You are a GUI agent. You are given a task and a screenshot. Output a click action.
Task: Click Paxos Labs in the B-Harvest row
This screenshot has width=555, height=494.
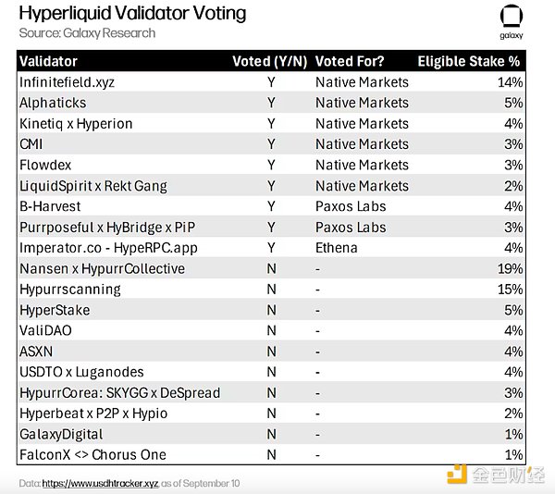coord(351,206)
